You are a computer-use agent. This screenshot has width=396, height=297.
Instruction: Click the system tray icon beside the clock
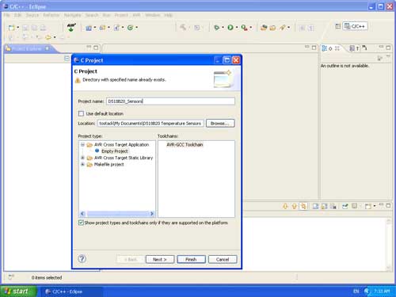tap(367, 291)
